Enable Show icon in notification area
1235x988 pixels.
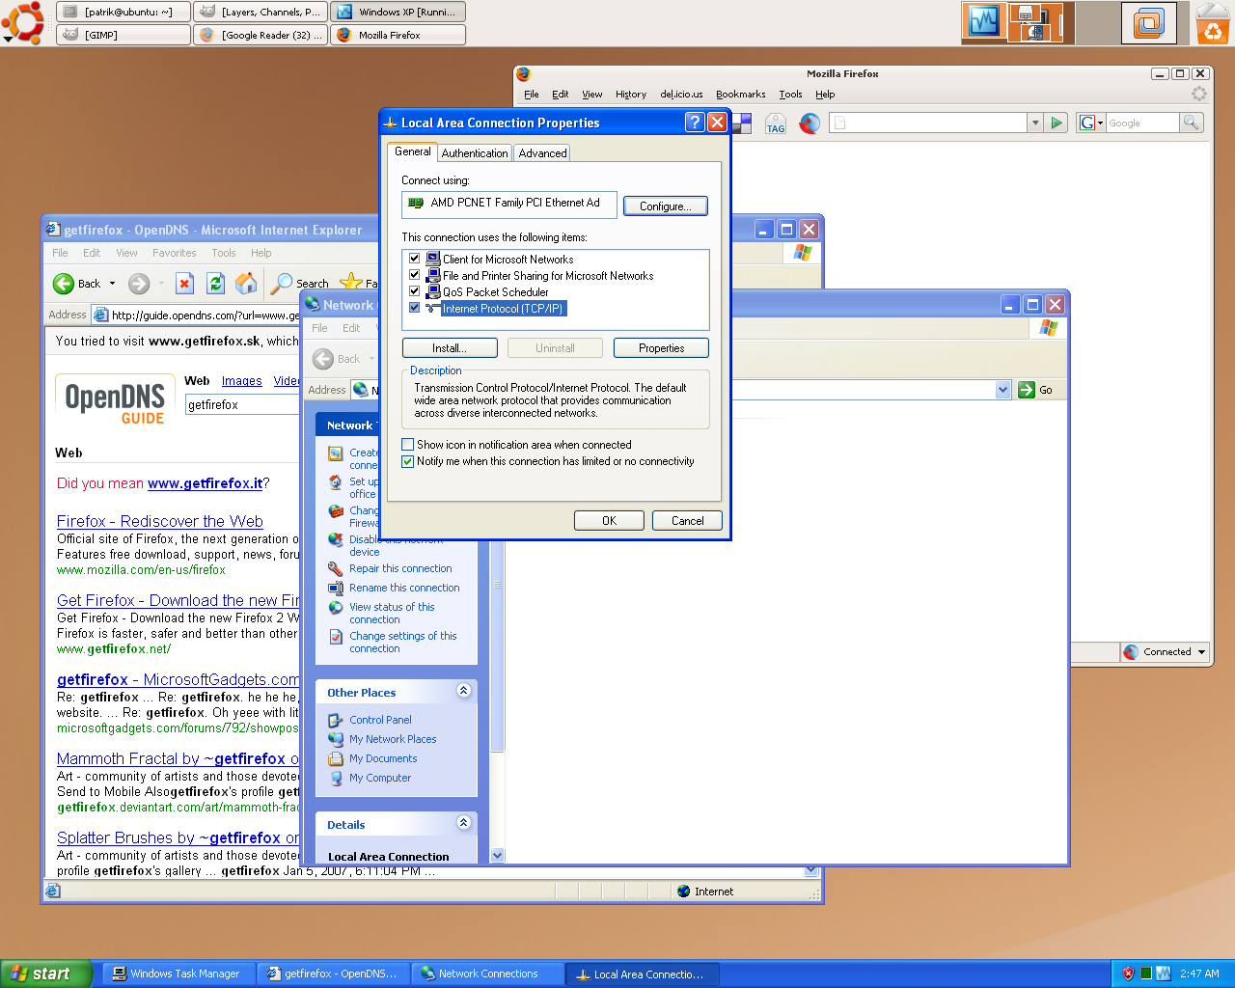(x=408, y=445)
